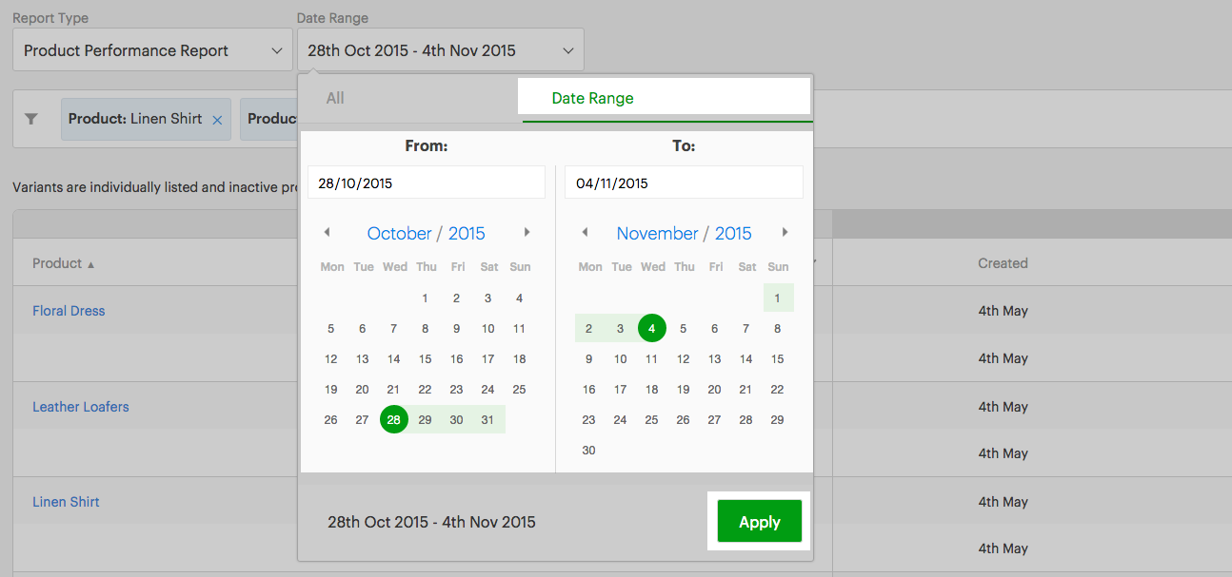Click the Product column header
This screenshot has height=577, width=1232.
coord(57,263)
